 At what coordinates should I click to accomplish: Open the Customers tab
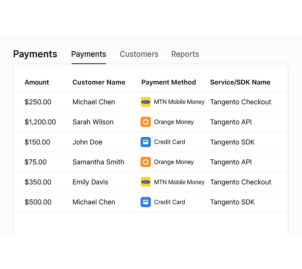(139, 54)
